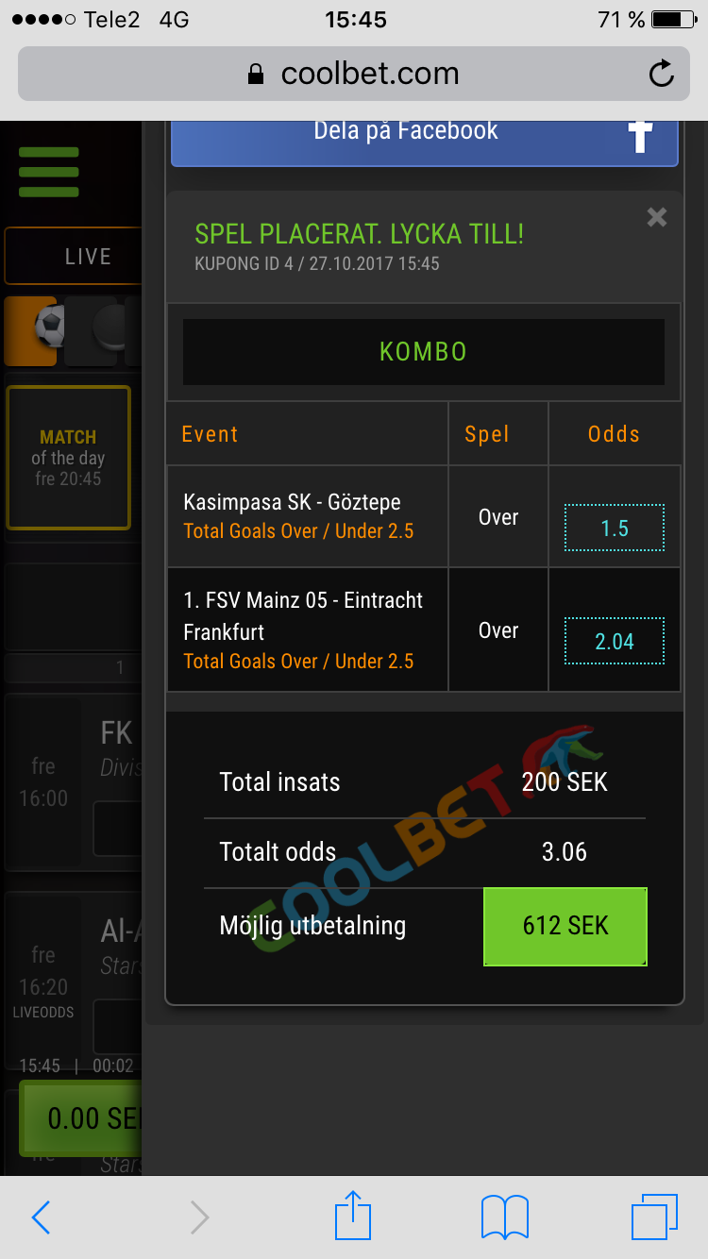Viewport: 708px width, 1259px height.
Task: Tap the coolbet.com address bar
Action: point(354,74)
